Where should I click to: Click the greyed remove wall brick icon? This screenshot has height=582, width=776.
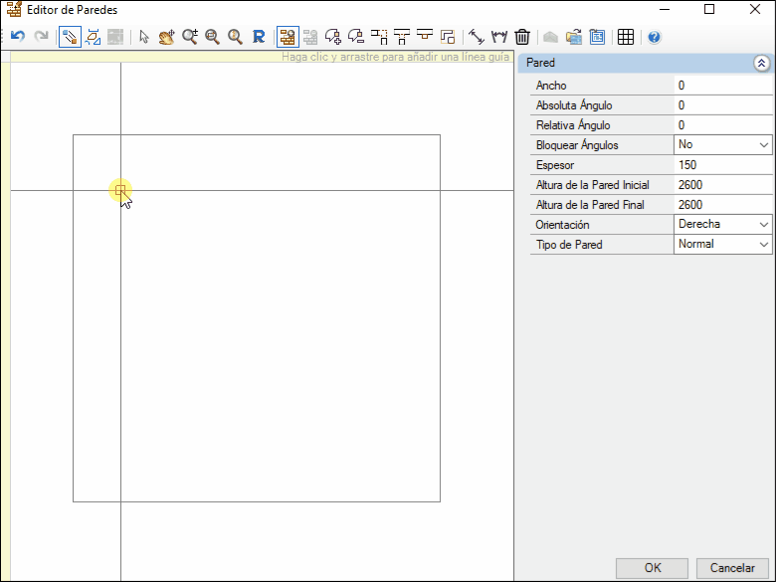point(310,37)
